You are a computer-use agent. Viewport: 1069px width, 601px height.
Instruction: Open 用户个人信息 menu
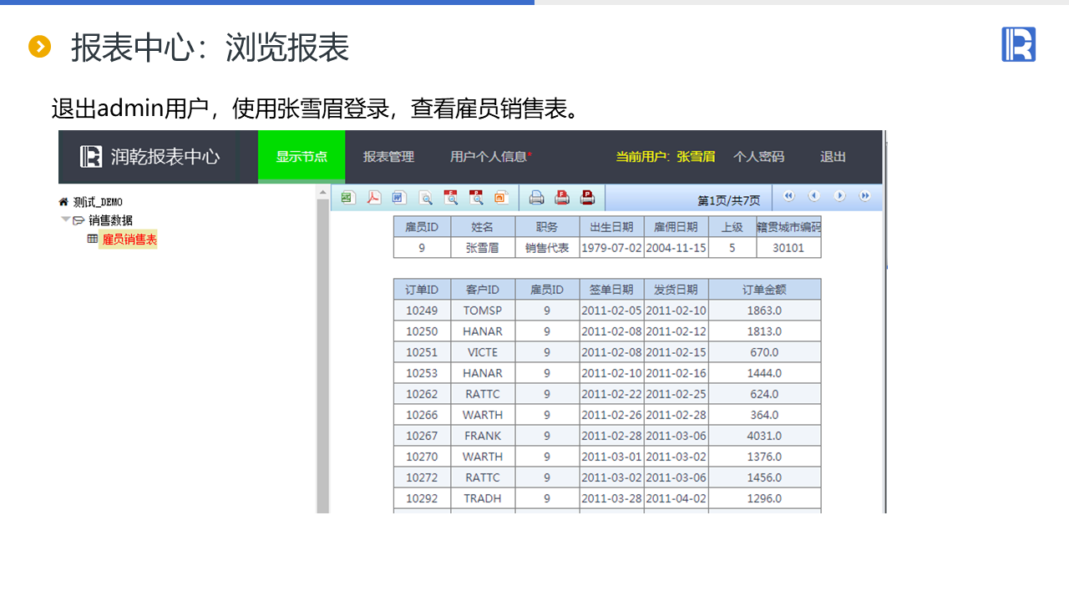pos(489,157)
